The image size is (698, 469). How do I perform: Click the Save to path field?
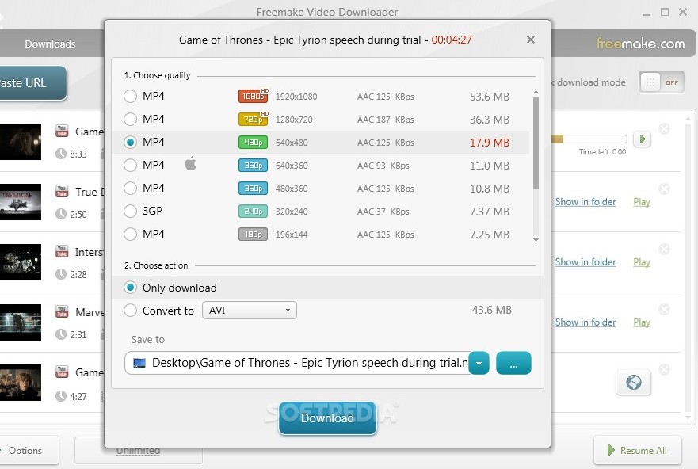297,363
